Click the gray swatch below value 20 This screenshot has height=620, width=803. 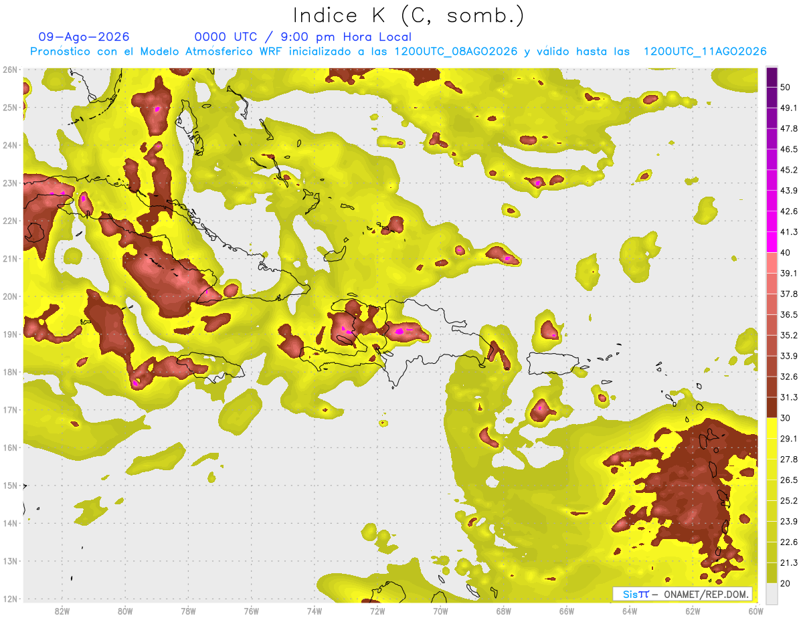point(772,593)
